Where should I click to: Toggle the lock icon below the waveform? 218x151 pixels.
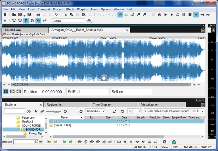[x=6, y=91]
